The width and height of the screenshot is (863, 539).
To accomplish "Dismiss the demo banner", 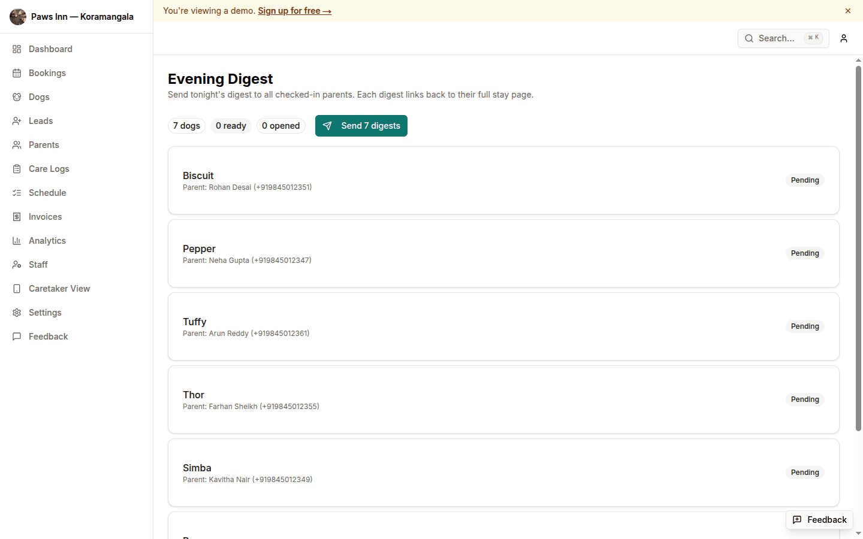I will [x=848, y=10].
